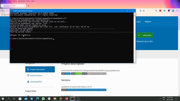Open the Windows Start menu
The image size is (180, 101).
pyautogui.click(x=3, y=98)
